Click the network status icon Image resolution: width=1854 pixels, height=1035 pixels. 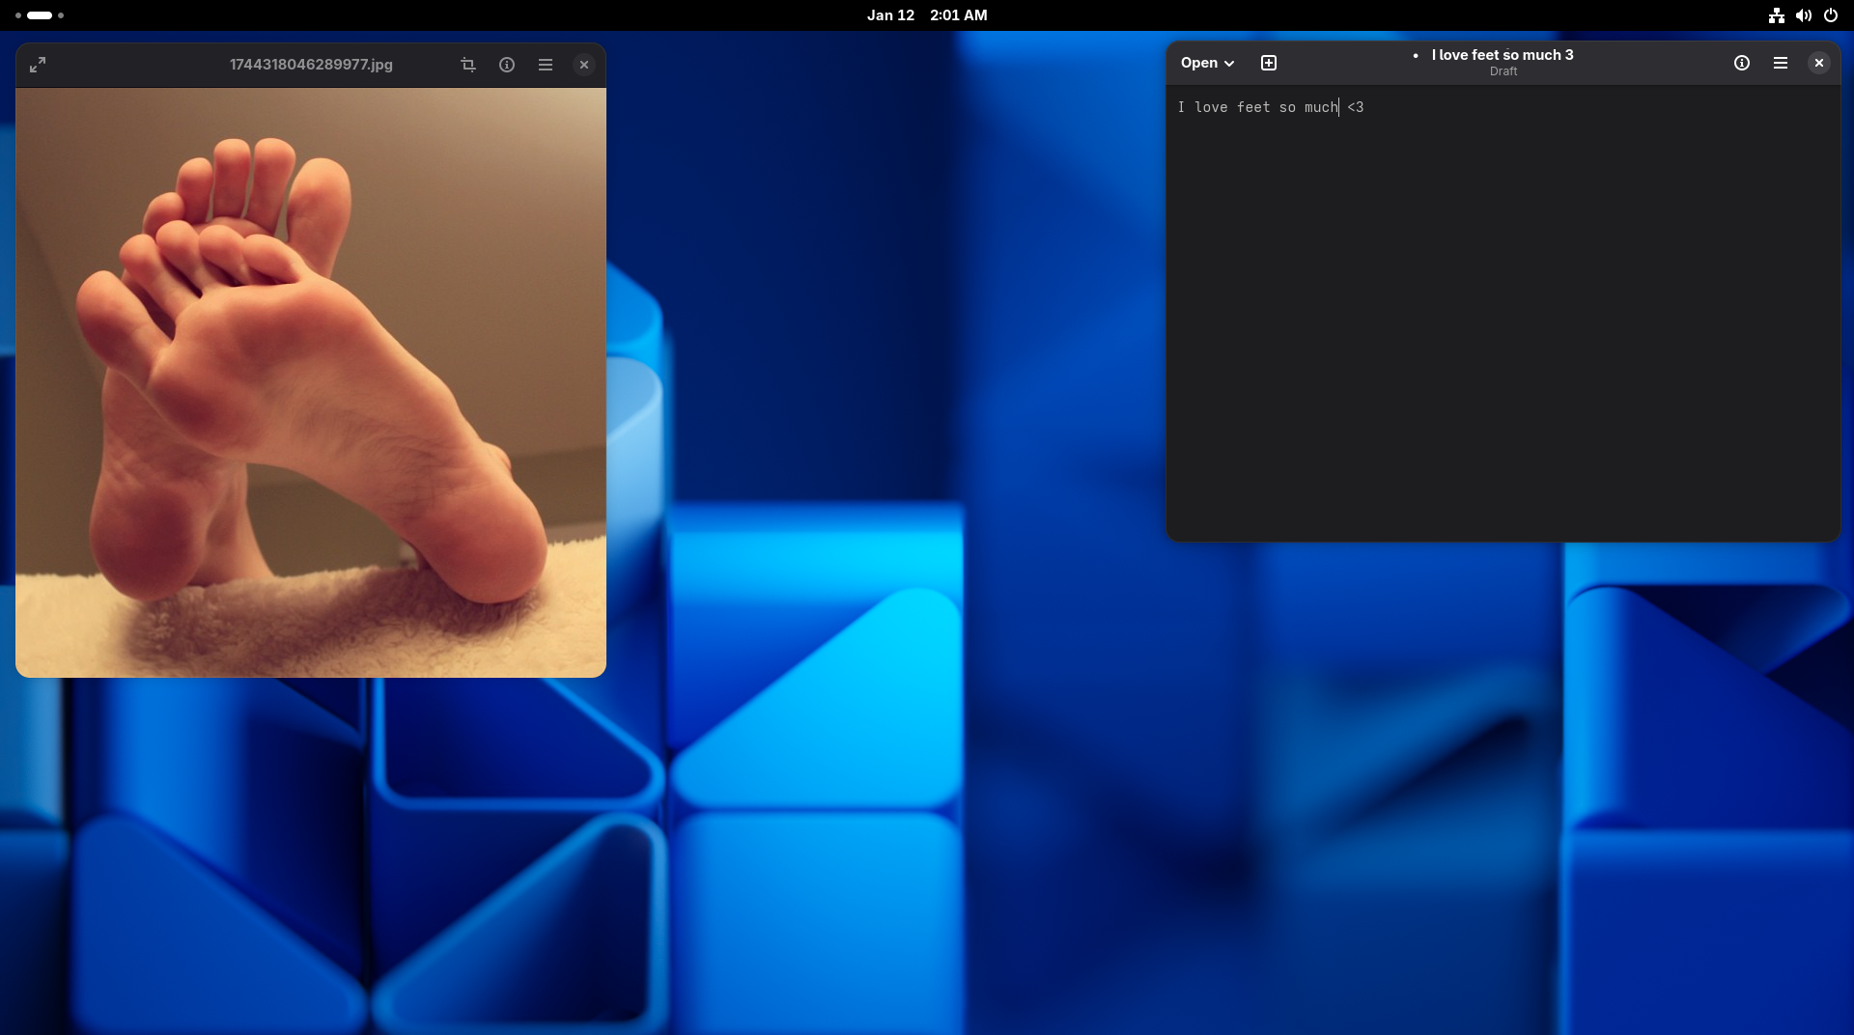click(1777, 15)
